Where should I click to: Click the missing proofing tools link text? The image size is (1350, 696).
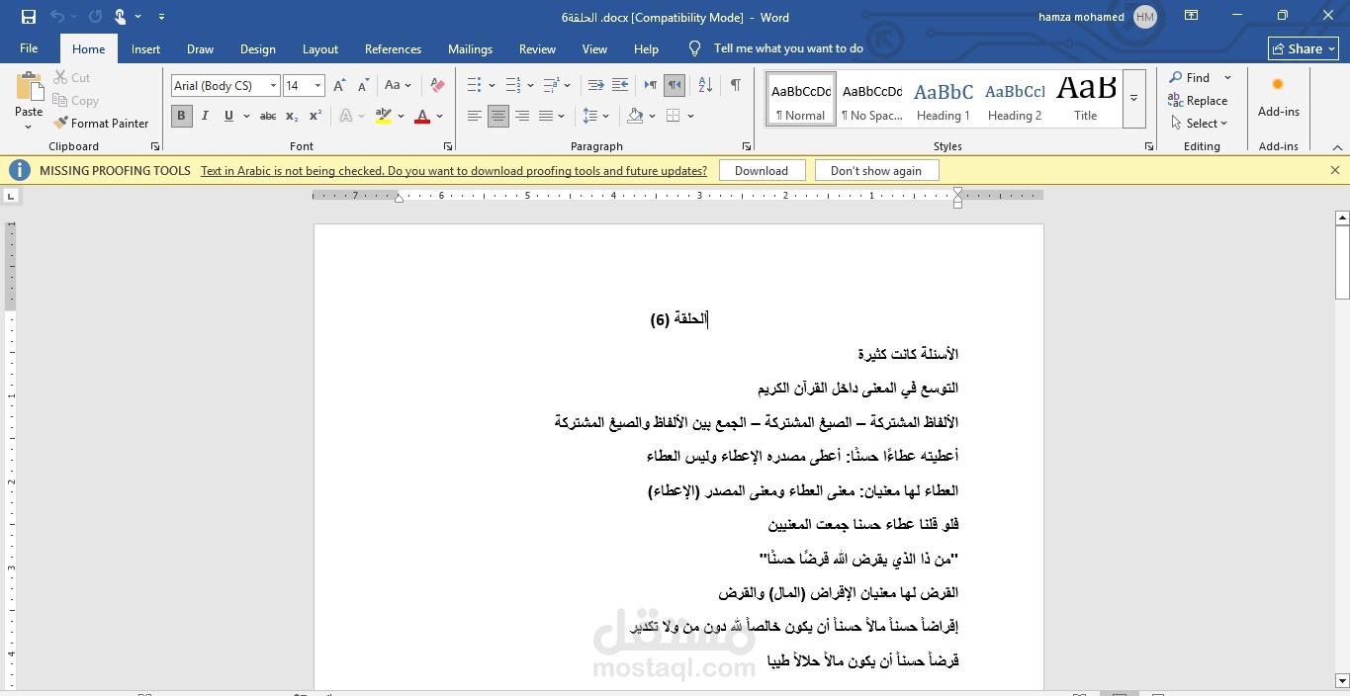[x=454, y=170]
